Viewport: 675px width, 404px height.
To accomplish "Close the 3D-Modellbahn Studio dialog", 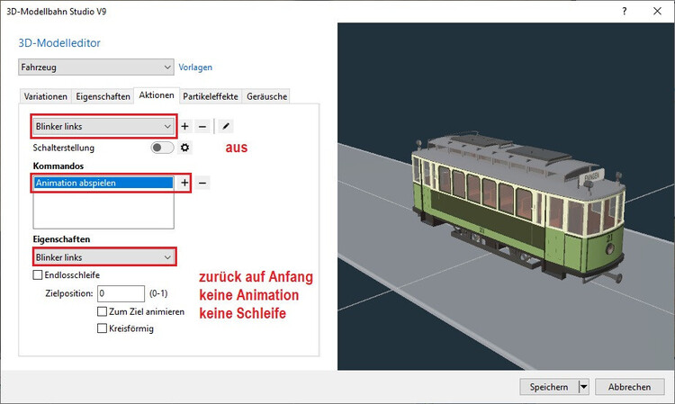I will [657, 11].
